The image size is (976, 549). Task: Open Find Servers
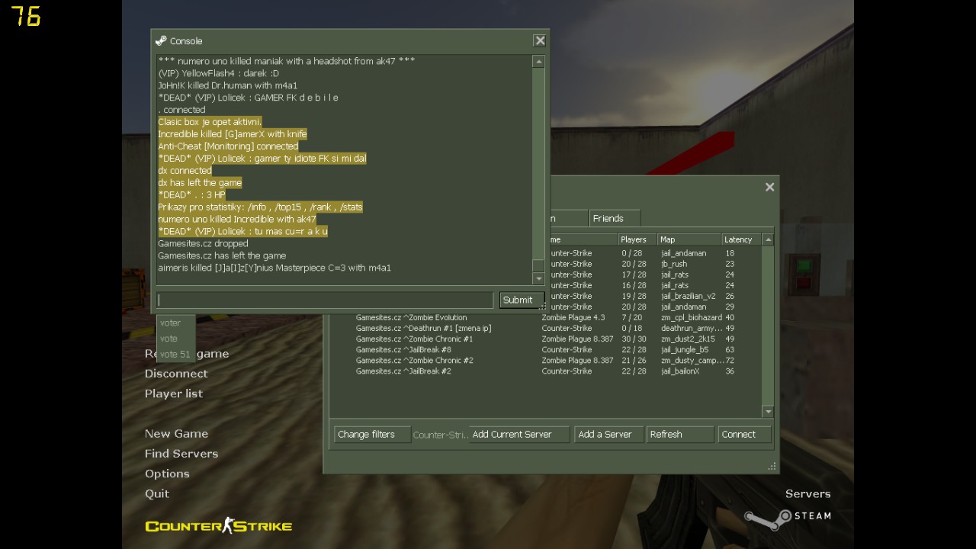coord(181,453)
